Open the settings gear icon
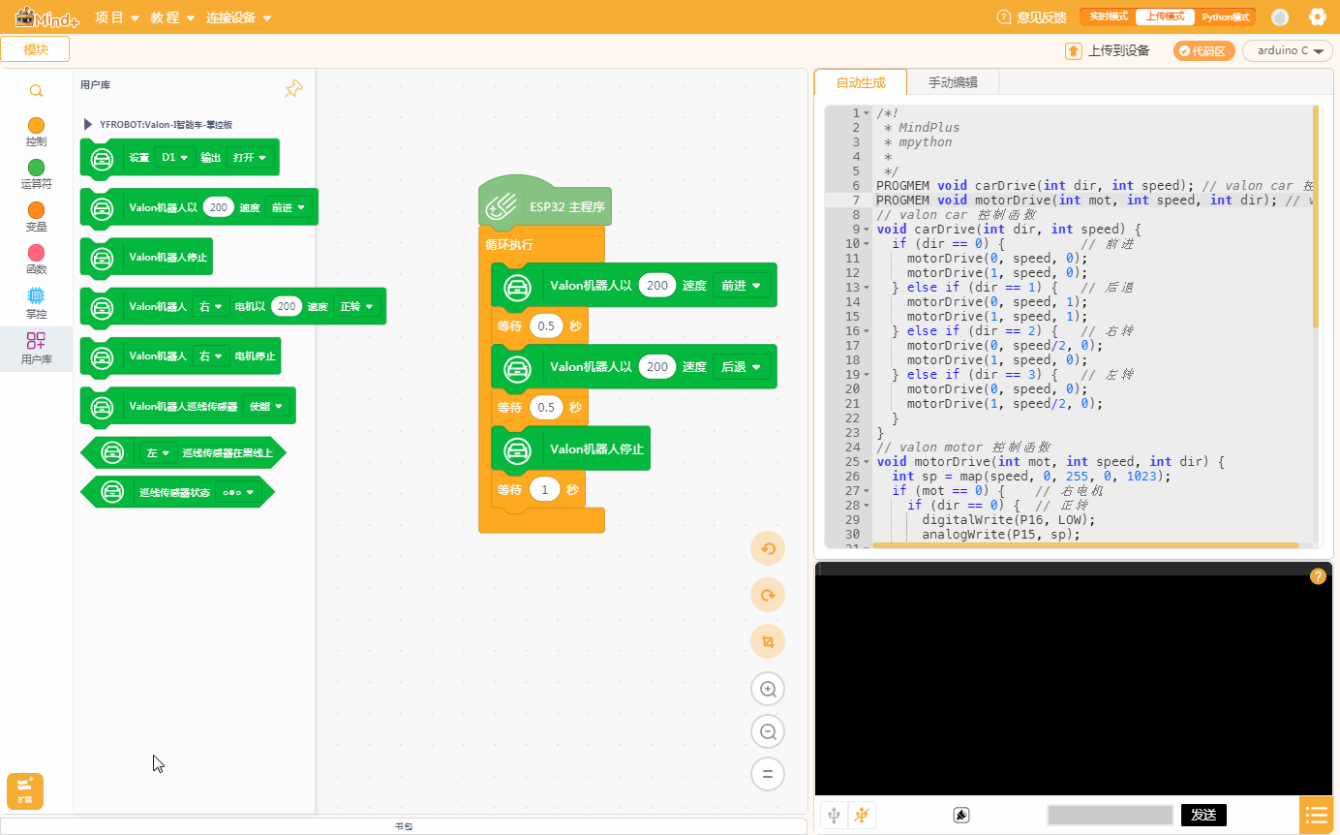 (x=1317, y=16)
